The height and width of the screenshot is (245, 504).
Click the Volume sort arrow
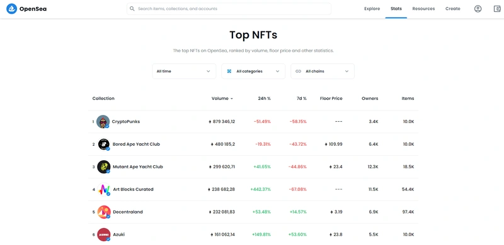point(231,99)
